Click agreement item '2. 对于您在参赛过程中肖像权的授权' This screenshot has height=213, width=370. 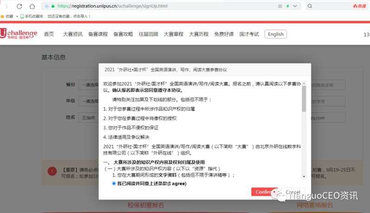click(140, 118)
